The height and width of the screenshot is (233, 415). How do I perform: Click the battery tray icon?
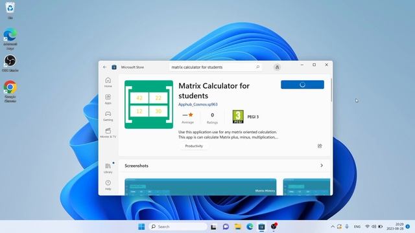[381, 227]
